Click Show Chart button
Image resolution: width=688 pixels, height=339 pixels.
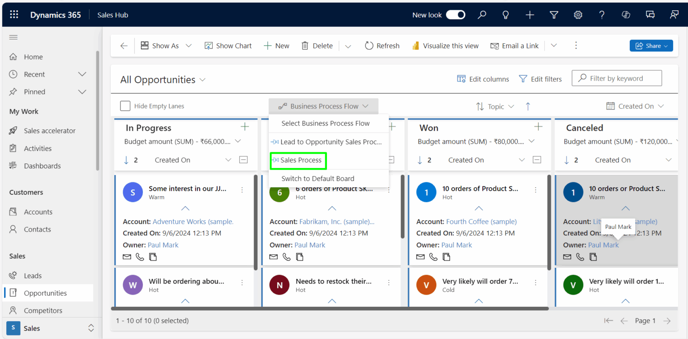228,46
